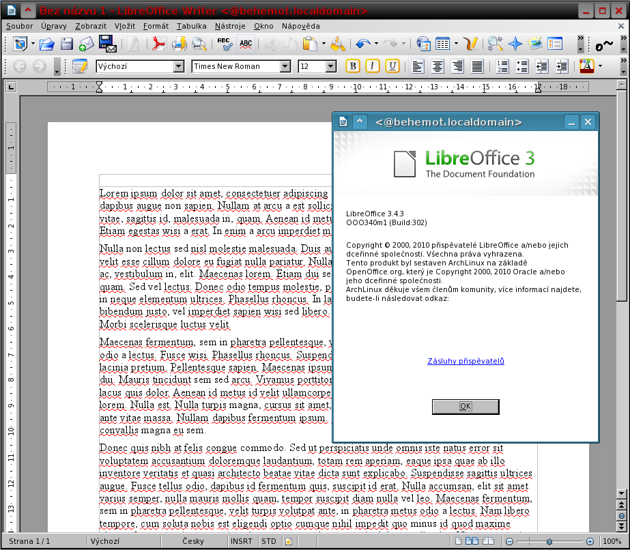Print the file directly with the printer icon
This screenshot has width=630, height=550.
tap(180, 44)
